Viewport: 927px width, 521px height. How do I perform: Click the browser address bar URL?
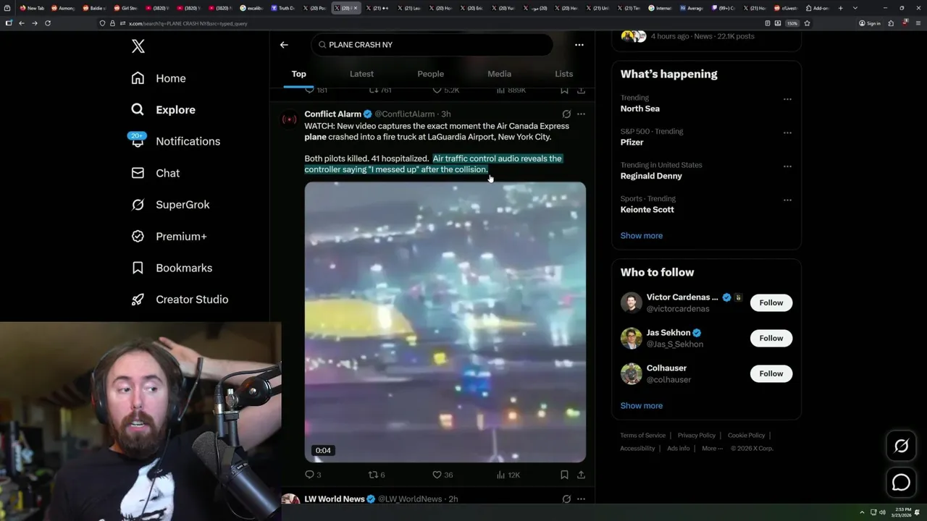tap(188, 23)
